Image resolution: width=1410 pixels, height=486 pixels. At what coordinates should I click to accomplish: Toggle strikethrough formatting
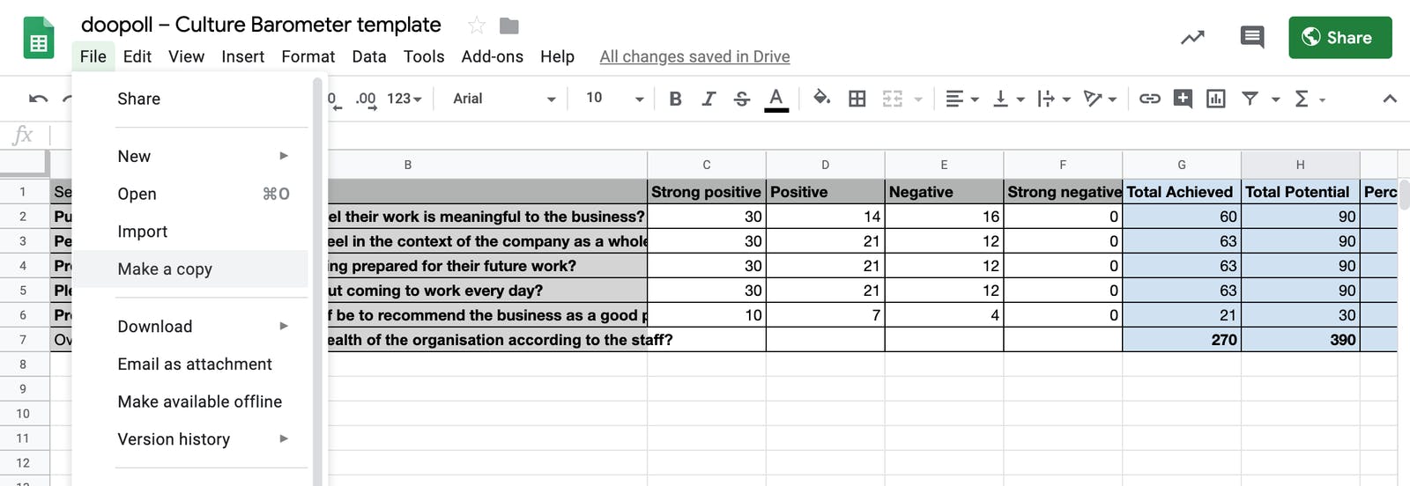click(742, 99)
